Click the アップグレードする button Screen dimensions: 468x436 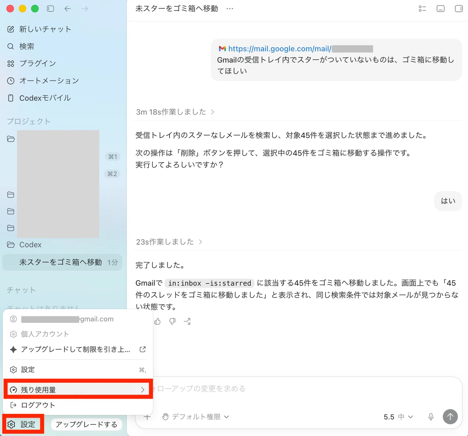[86, 424]
